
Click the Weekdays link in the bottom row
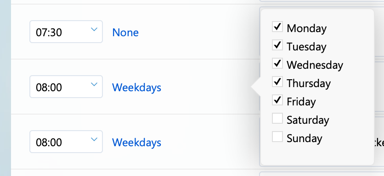tap(137, 143)
